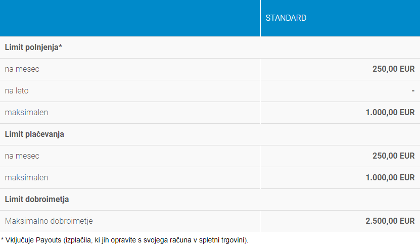Select 250,00 EUR monthly value for Limit polnjenja
This screenshot has height=248, width=420.
coord(393,69)
